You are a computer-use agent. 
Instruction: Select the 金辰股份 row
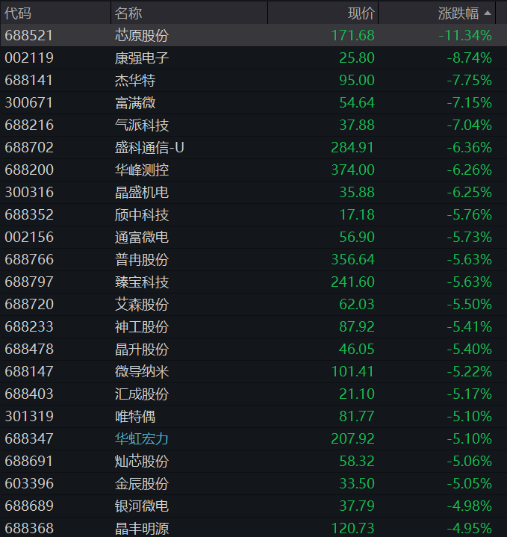point(253,483)
